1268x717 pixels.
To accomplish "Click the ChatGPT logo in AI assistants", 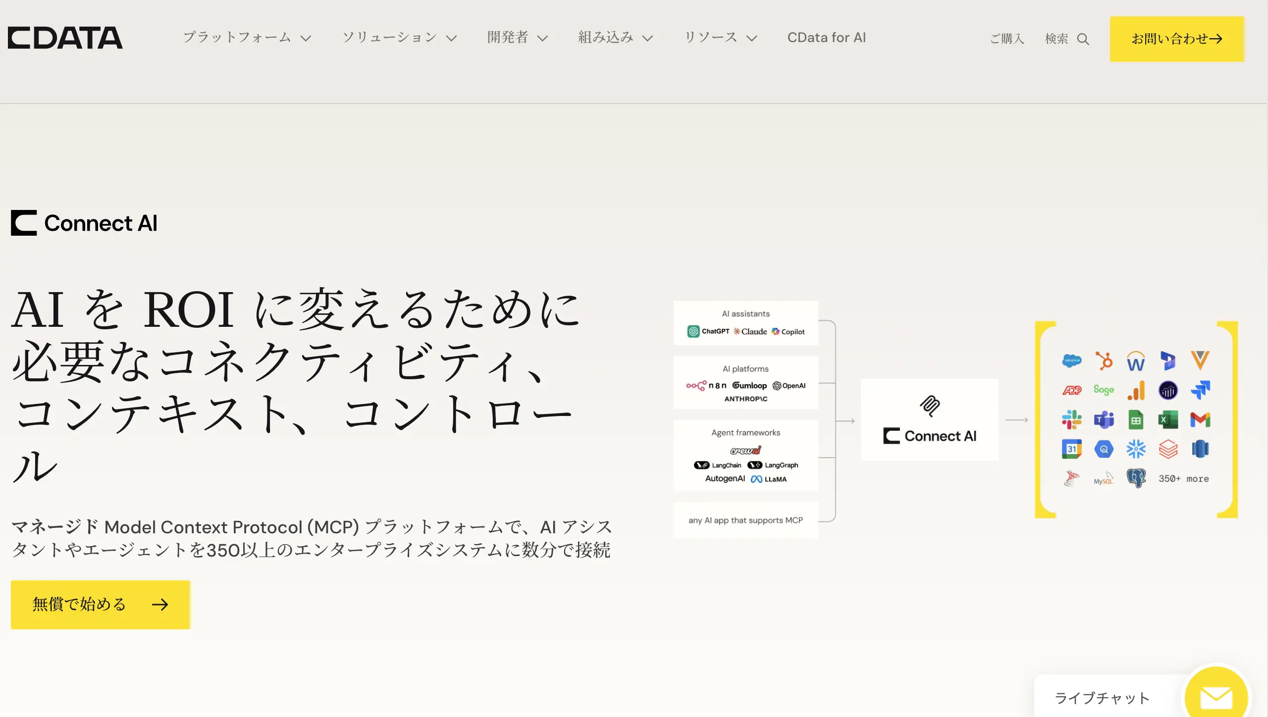I will [x=708, y=331].
